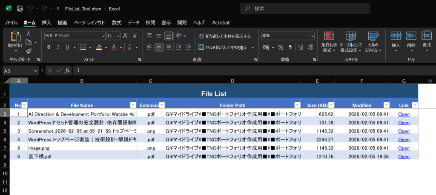The width and height of the screenshot is (436, 195).
Task: Open 条件付き書式 conditional formatting
Action: [329, 41]
